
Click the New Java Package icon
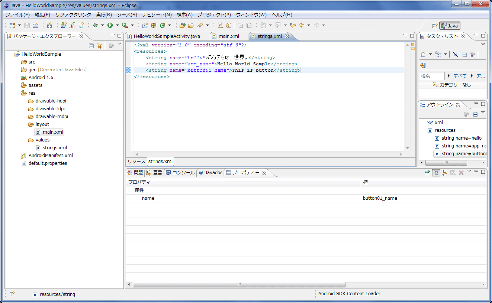click(154, 25)
